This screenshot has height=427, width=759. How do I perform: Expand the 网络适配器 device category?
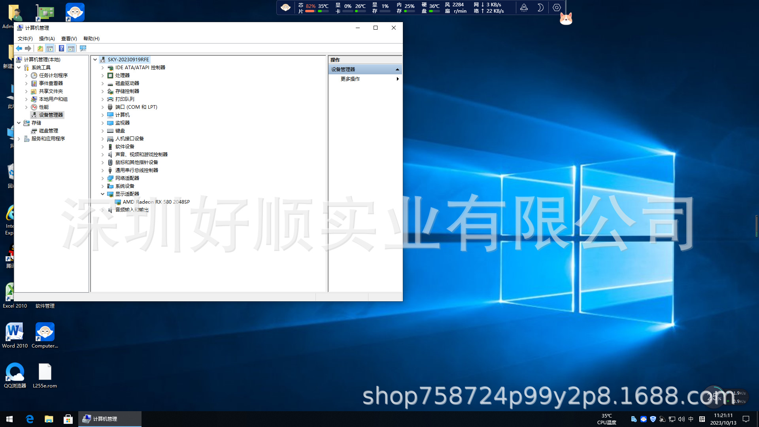103,178
